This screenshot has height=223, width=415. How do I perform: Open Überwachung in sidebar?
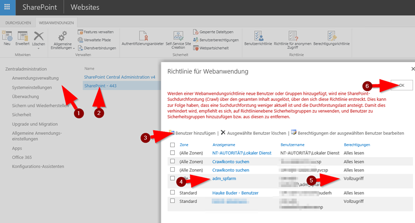pos(25,97)
